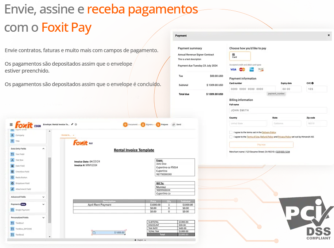Click the Expiry date input field

(291, 89)
